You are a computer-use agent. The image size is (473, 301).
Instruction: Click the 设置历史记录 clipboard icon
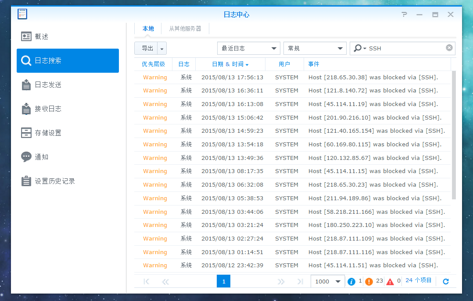pos(26,181)
